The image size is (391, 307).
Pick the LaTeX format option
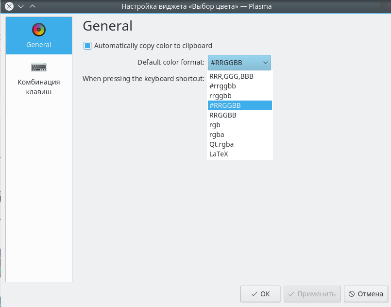tap(239, 154)
